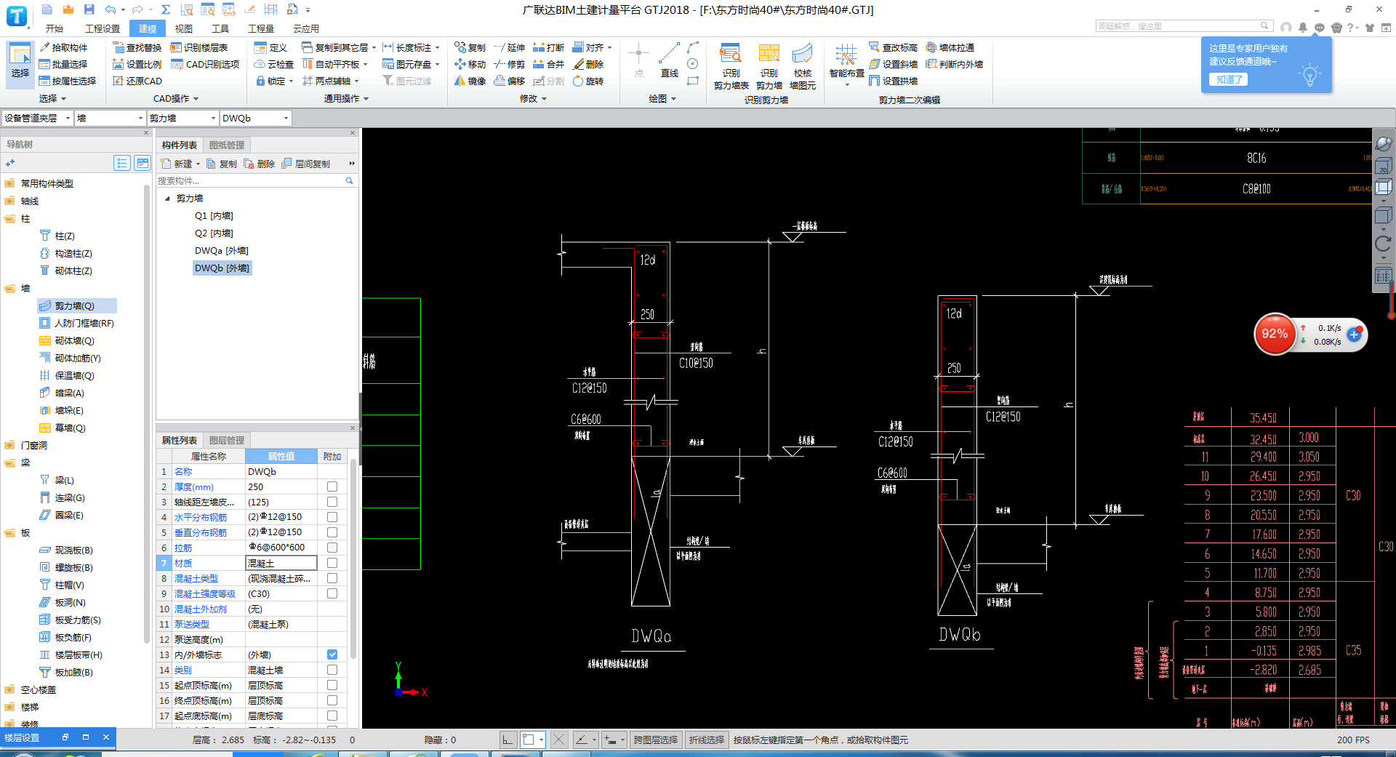The width and height of the screenshot is (1396, 757).
Task: Click 判断内外墙 judge inner outer wall
Action: pos(955,64)
